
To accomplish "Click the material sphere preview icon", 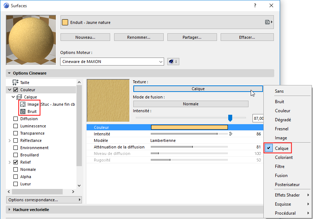I will pyautogui.click(x=31, y=40).
